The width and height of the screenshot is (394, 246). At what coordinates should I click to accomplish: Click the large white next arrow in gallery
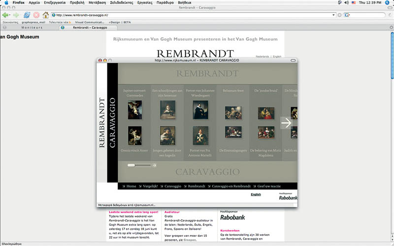pyautogui.click(x=286, y=123)
